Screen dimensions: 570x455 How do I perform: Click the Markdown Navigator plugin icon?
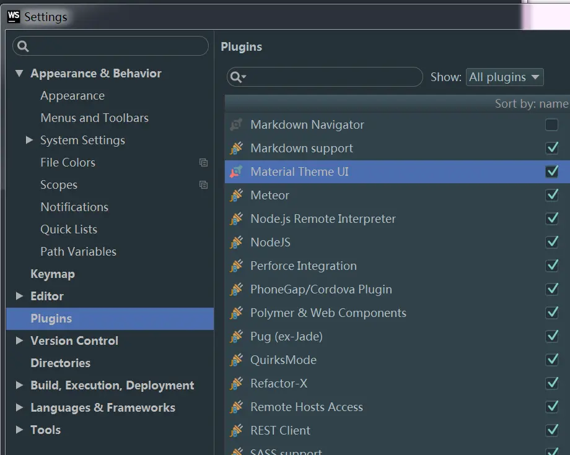pos(236,125)
